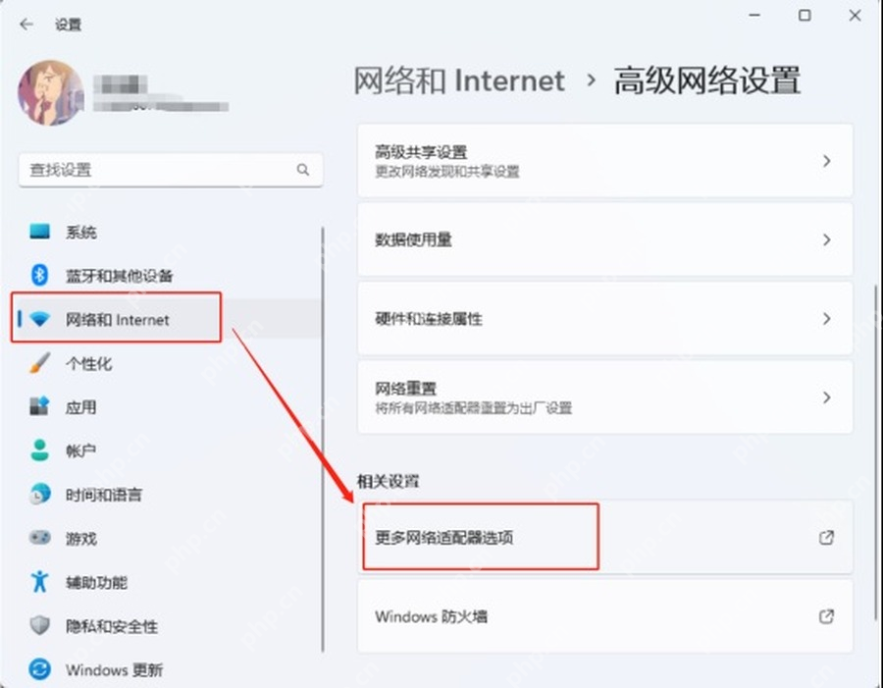
Task: Click the 游戏 controller icon
Action: pyautogui.click(x=39, y=538)
